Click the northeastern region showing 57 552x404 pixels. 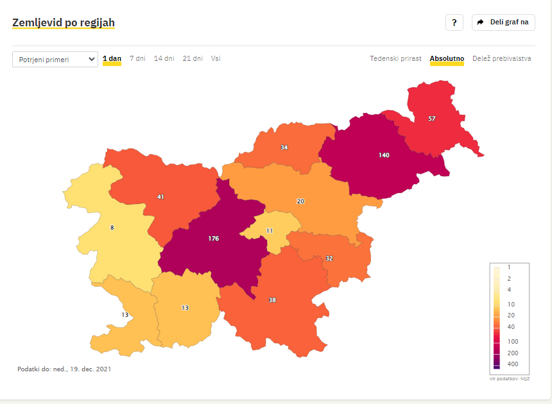tap(432, 119)
